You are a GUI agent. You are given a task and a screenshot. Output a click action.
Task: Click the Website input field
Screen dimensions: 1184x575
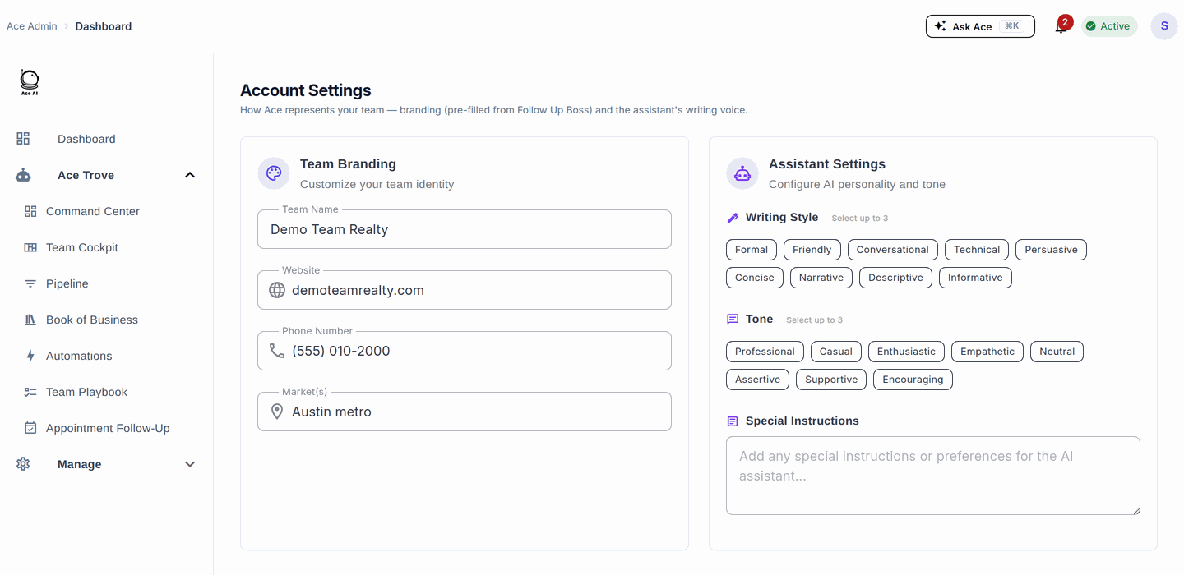click(x=465, y=290)
